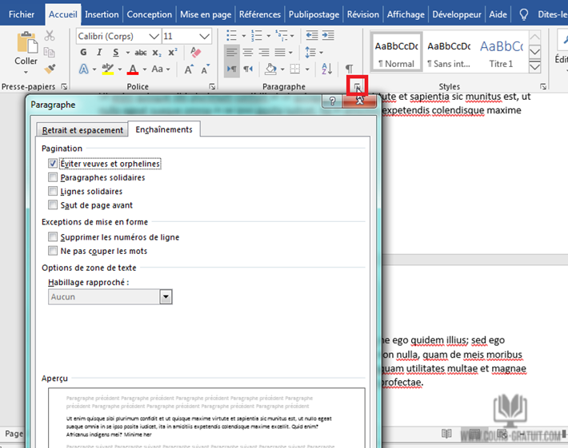Check Saut de page avant option

coord(53,205)
